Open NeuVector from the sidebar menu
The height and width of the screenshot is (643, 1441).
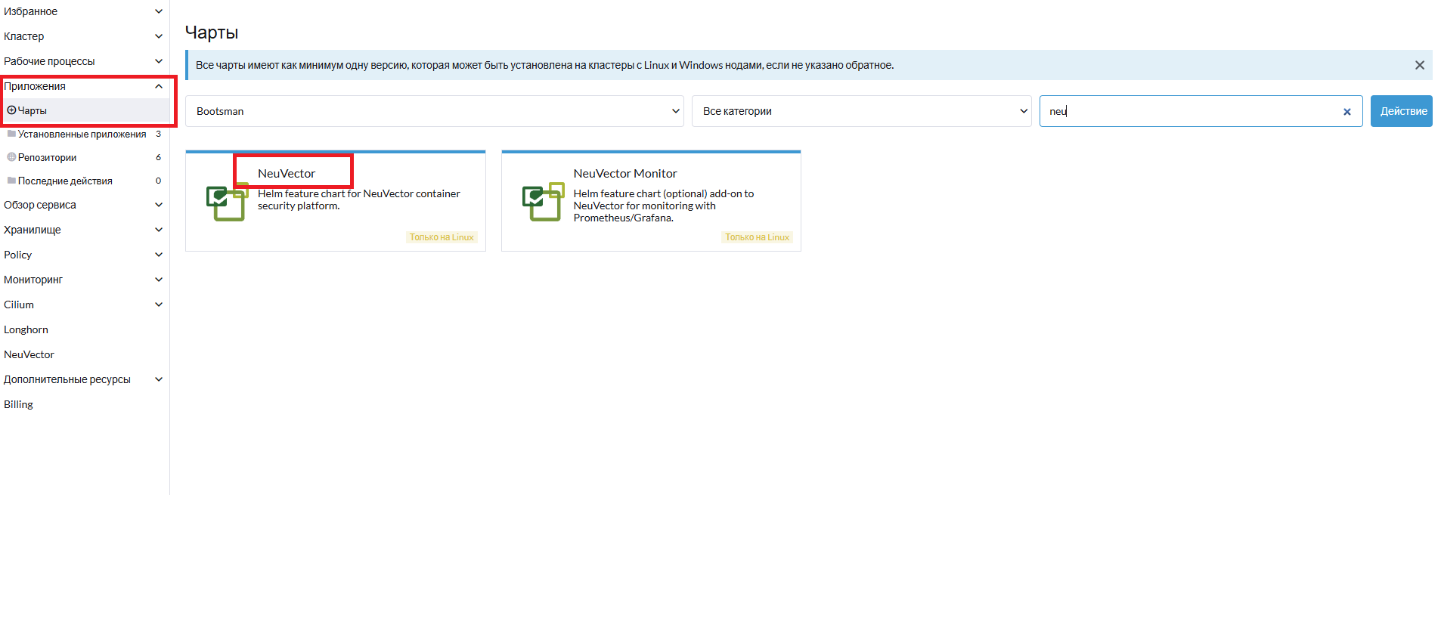click(x=29, y=354)
